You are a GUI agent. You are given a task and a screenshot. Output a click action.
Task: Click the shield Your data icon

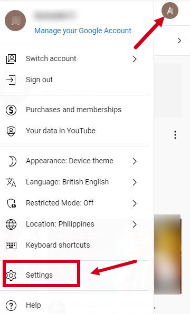(x=11, y=131)
